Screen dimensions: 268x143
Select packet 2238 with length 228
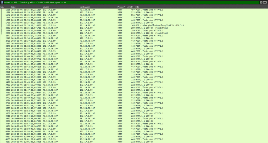pos(134,33)
